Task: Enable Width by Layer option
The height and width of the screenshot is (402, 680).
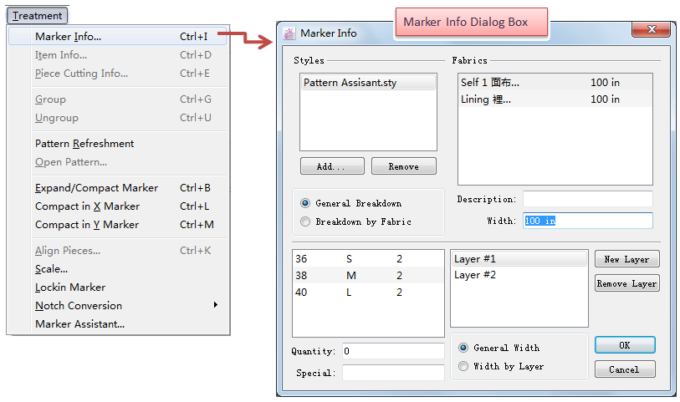Action: pyautogui.click(x=463, y=366)
